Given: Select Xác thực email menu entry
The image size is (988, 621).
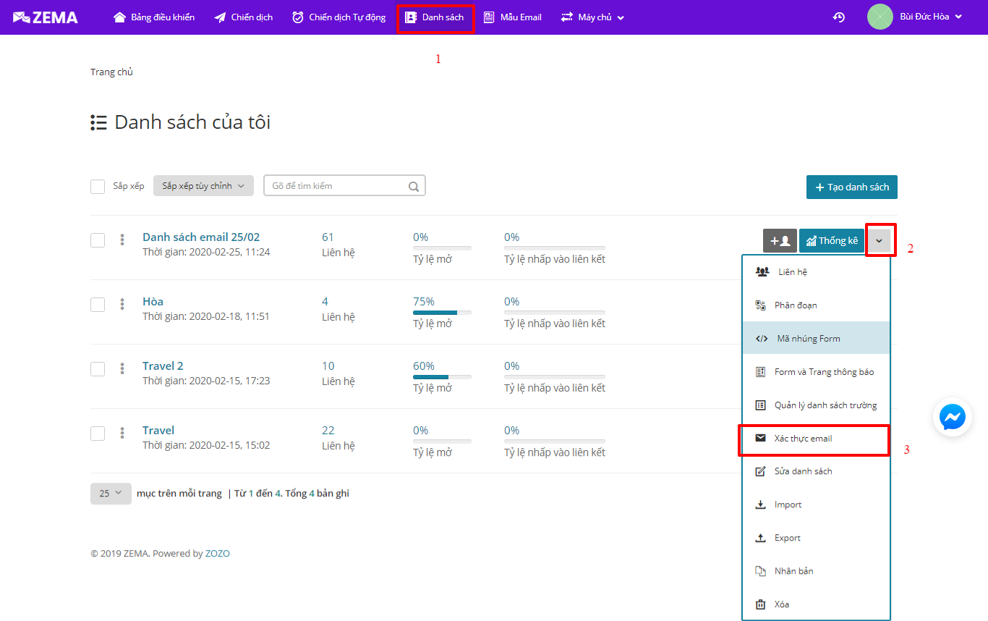Looking at the screenshot, I should coord(817,439).
